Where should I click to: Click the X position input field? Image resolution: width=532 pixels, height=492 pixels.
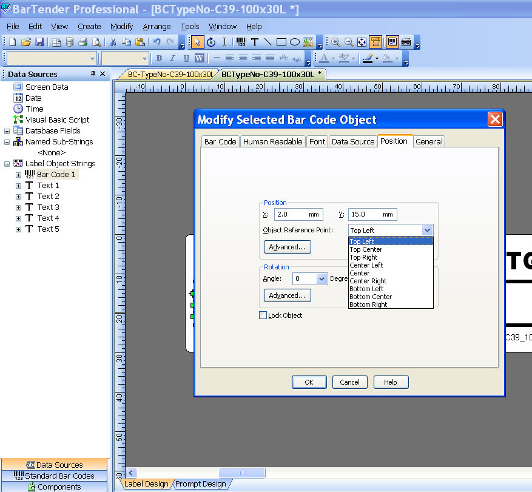(x=298, y=214)
